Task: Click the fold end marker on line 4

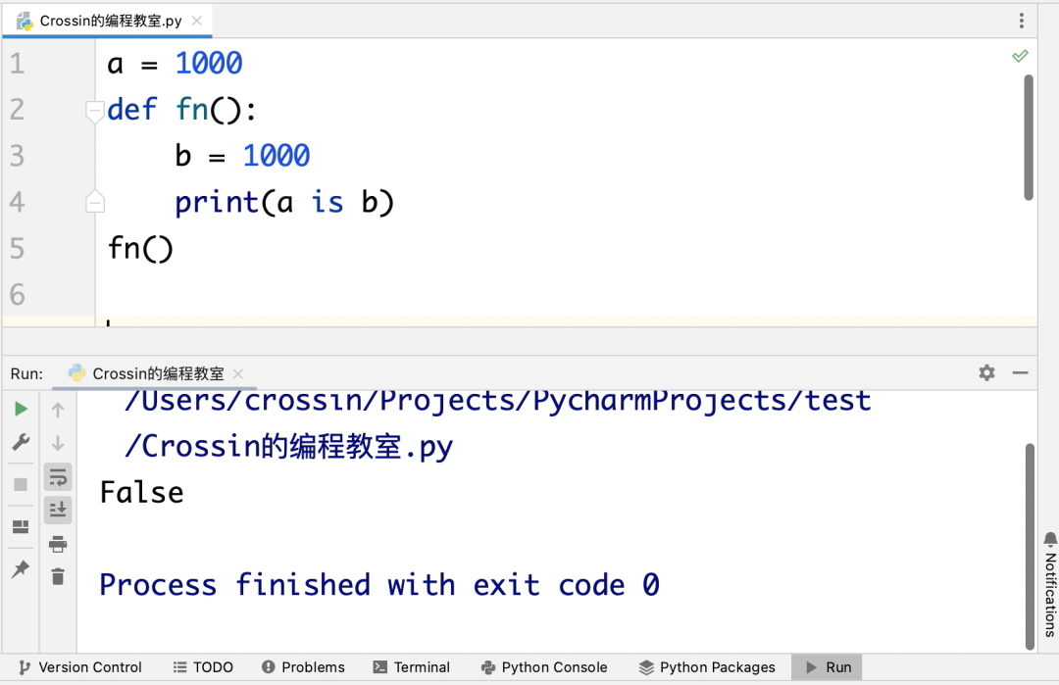Action: click(95, 201)
